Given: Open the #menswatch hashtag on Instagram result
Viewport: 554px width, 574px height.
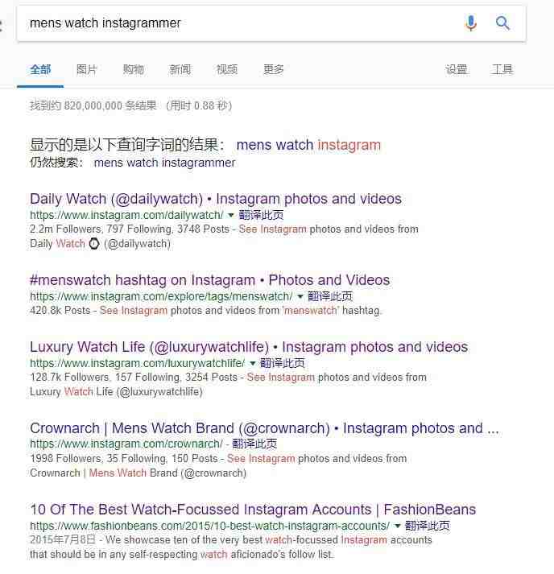Looking at the screenshot, I should tap(210, 280).
